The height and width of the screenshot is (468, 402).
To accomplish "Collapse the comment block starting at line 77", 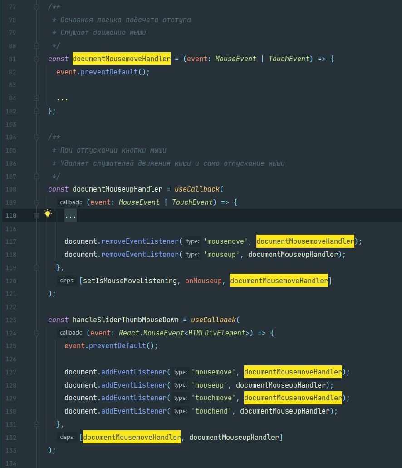I will tap(36, 7).
